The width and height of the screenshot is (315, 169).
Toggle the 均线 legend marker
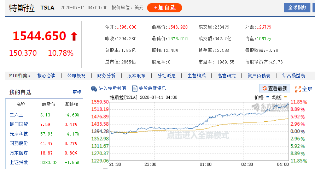pyautogui.click(x=286, y=97)
